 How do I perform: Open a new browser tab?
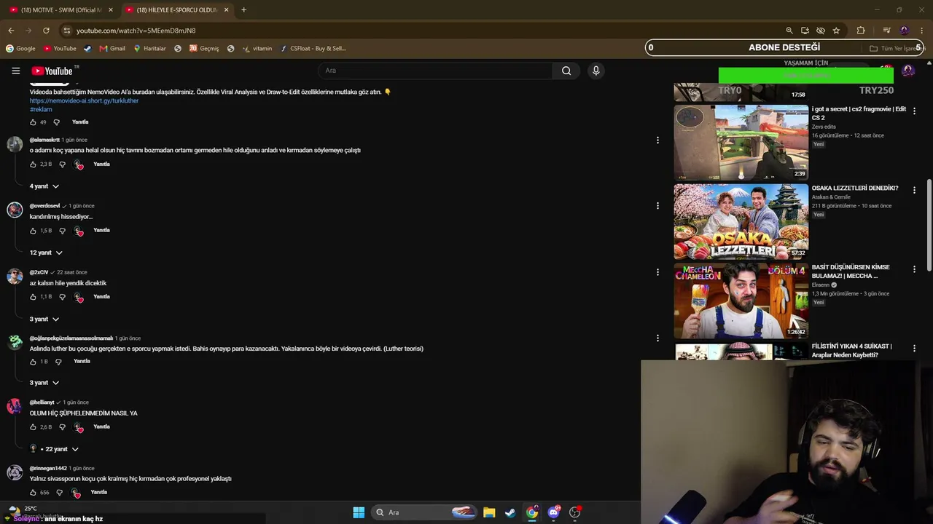tap(243, 10)
